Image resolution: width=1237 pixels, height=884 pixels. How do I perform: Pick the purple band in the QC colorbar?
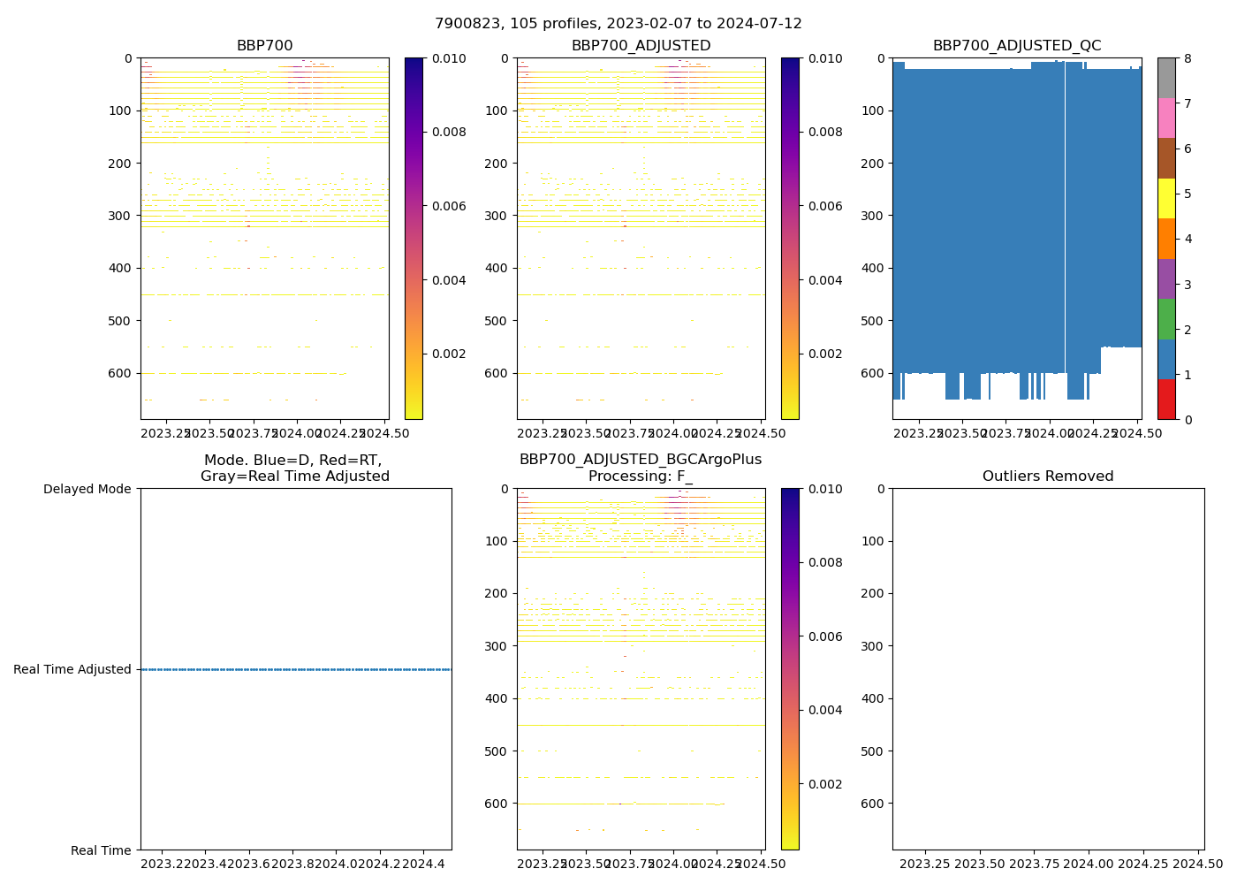pyautogui.click(x=1166, y=278)
